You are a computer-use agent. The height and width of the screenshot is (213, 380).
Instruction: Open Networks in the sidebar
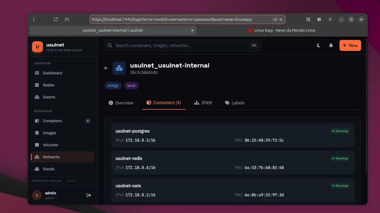pyautogui.click(x=62, y=157)
